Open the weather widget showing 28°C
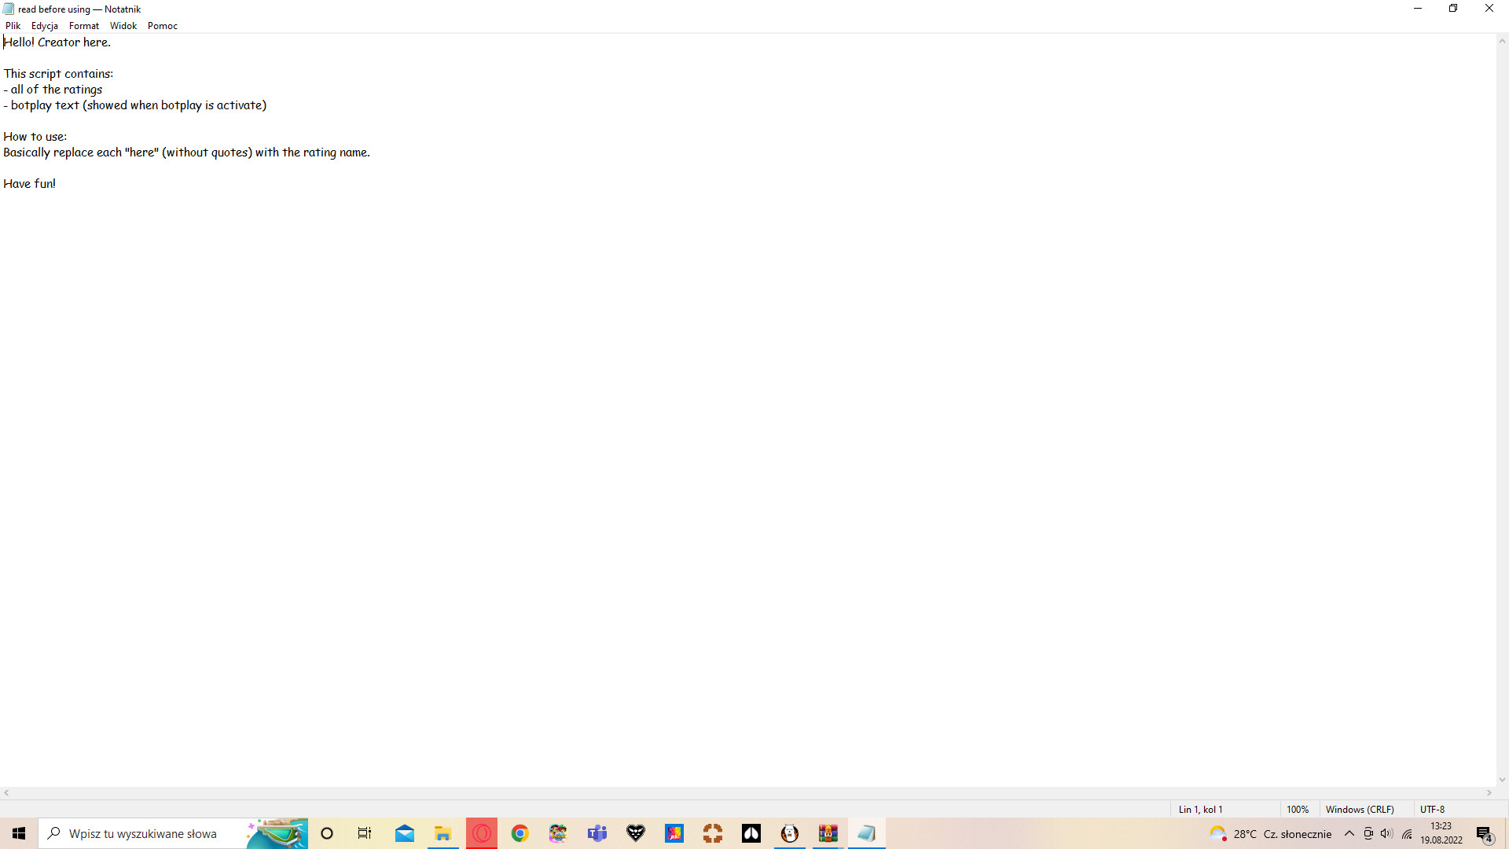1509x849 pixels. (1271, 833)
